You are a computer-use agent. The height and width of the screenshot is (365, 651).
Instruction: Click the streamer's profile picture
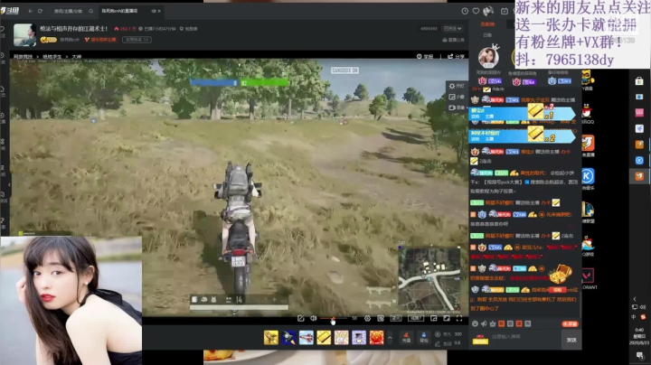pos(24,34)
